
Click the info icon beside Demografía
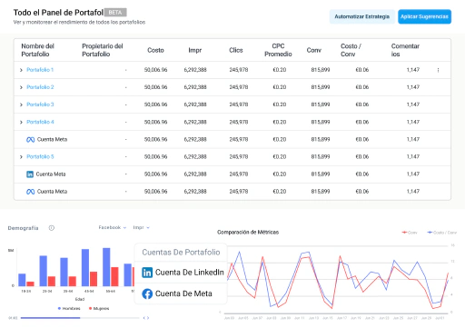tap(52, 228)
